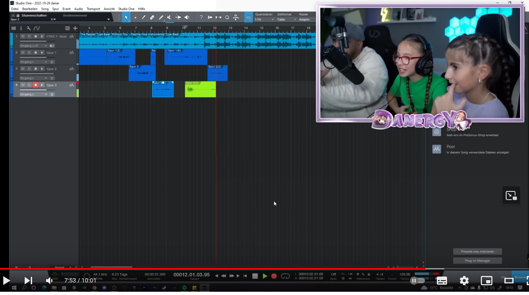Open the Raster Adaptiv dropdown

[305, 20]
